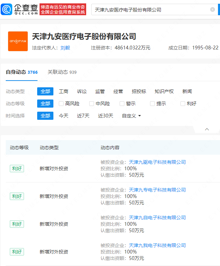Open legal representative 刘毅 profile
The height and width of the screenshot is (266, 220).
coord(65,48)
